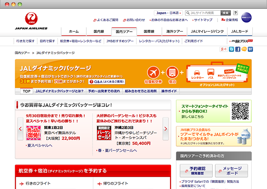267x189 pixels.
Task: Select the 国際線 main tab
Action: [x=149, y=32]
